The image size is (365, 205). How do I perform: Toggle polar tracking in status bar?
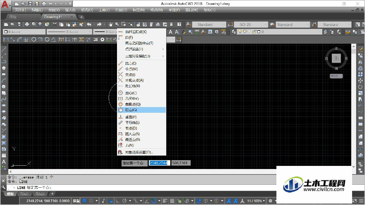click(x=125, y=201)
